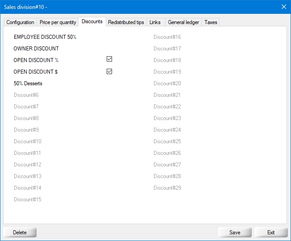Screen dimensions: 291x241
Task: Click the OWNER DISCOUNT label
Action: coord(36,49)
